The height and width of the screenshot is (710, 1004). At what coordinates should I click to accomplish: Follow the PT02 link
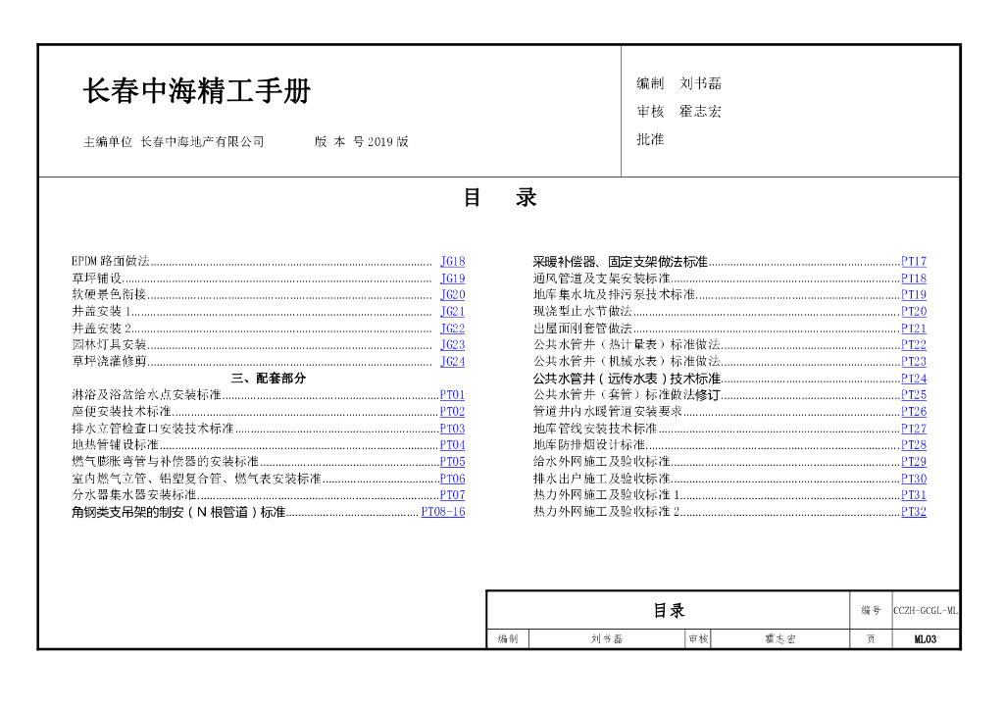tap(452, 412)
